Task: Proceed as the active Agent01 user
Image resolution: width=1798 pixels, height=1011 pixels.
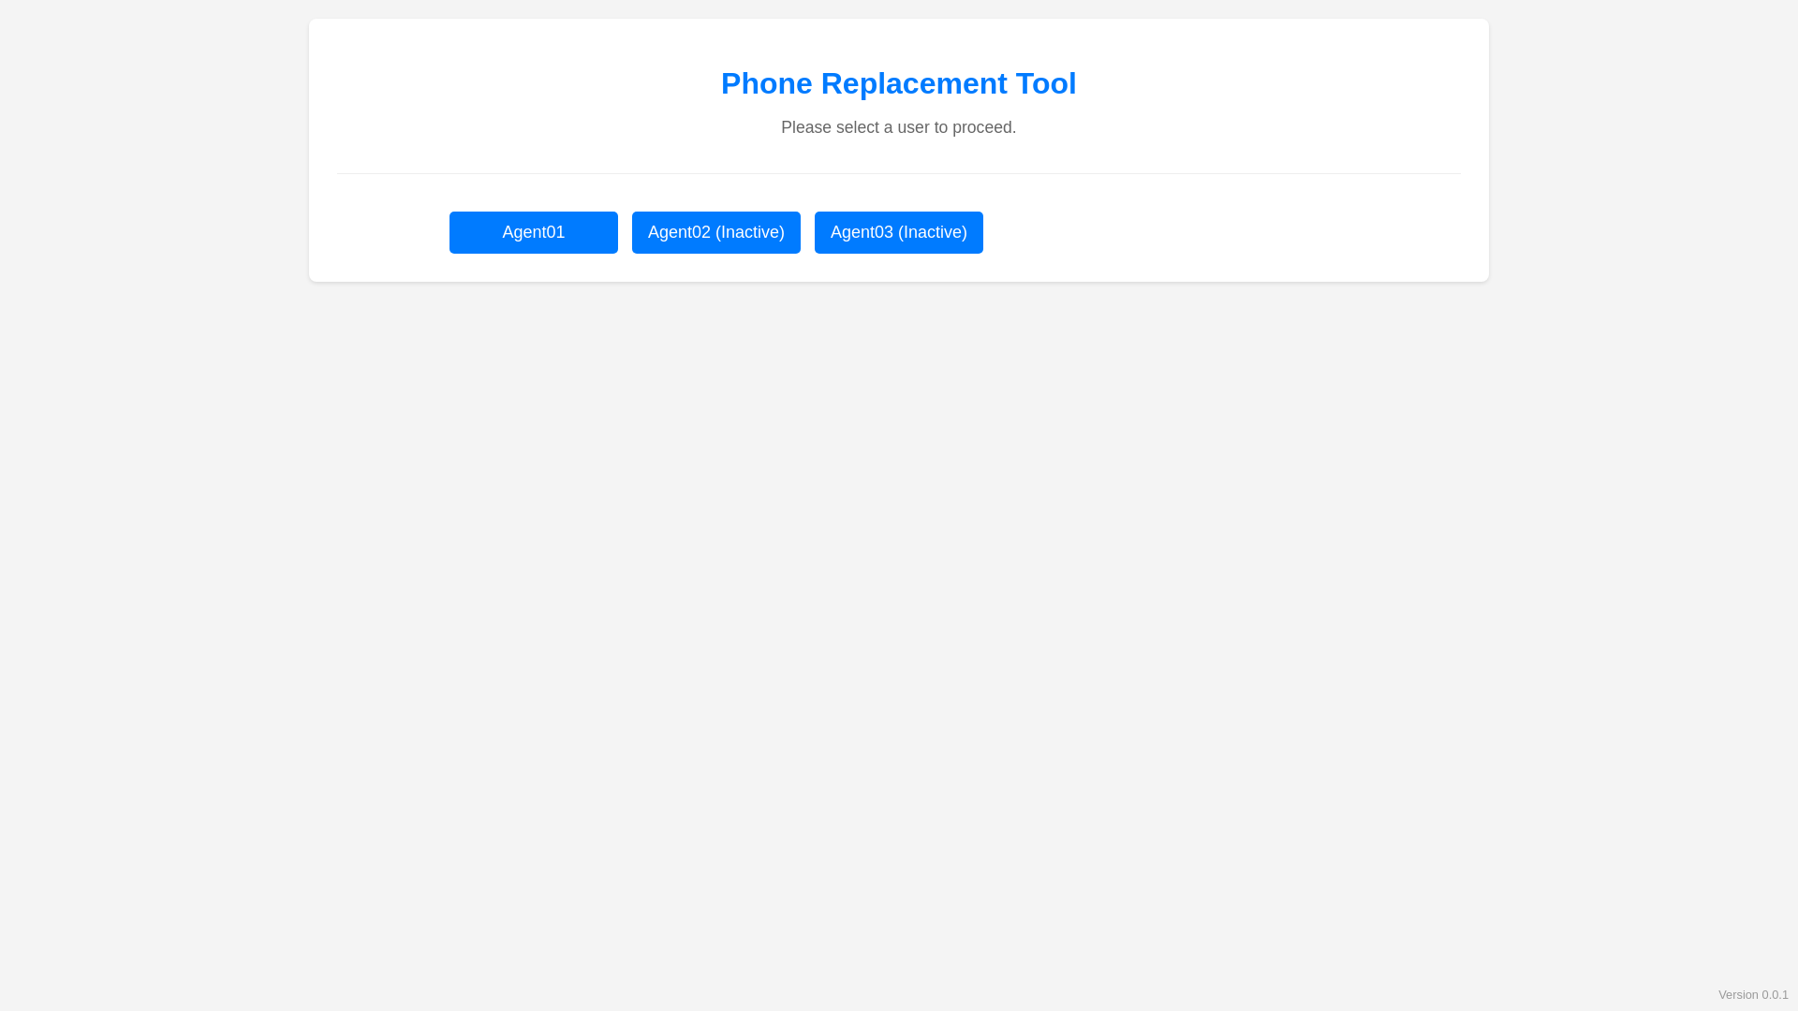Action: pyautogui.click(x=533, y=232)
